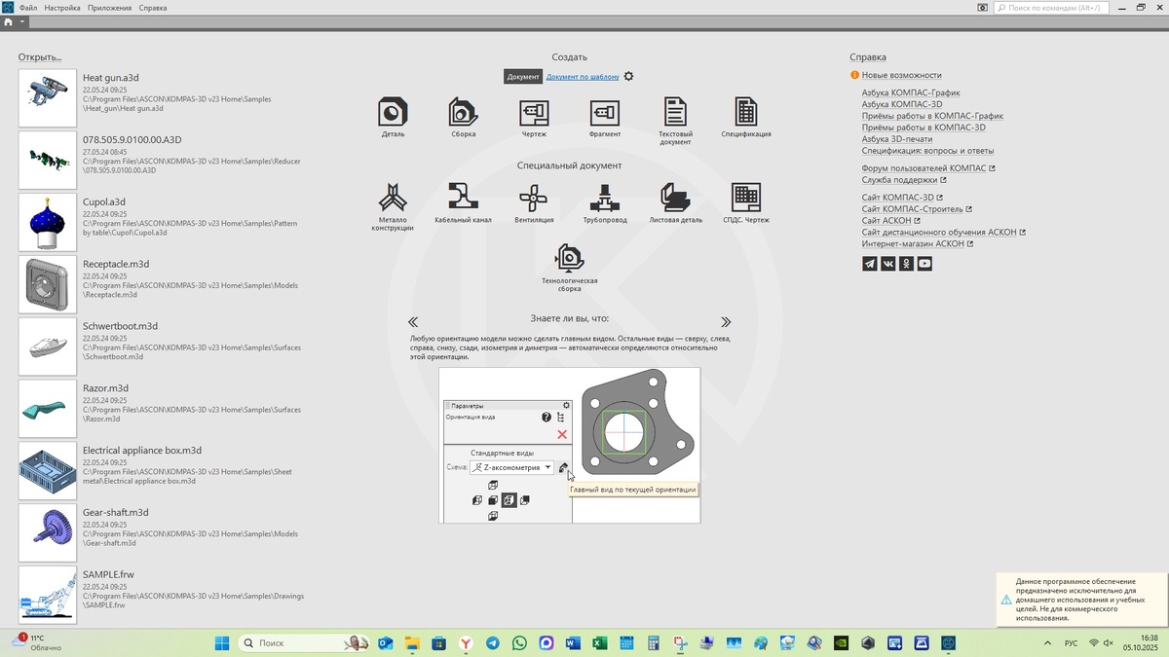Open template settings gear icon
1169x657 pixels.
628,76
